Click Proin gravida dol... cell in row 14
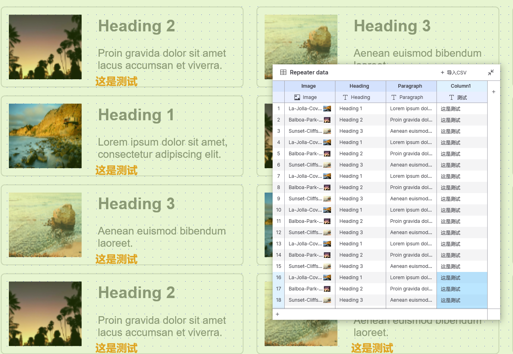This screenshot has height=354, width=513. pos(411,255)
